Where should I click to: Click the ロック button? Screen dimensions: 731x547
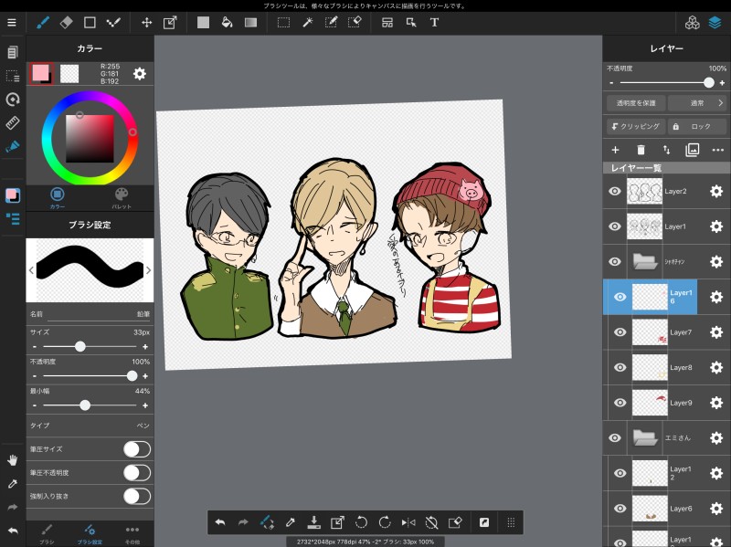pos(696,127)
